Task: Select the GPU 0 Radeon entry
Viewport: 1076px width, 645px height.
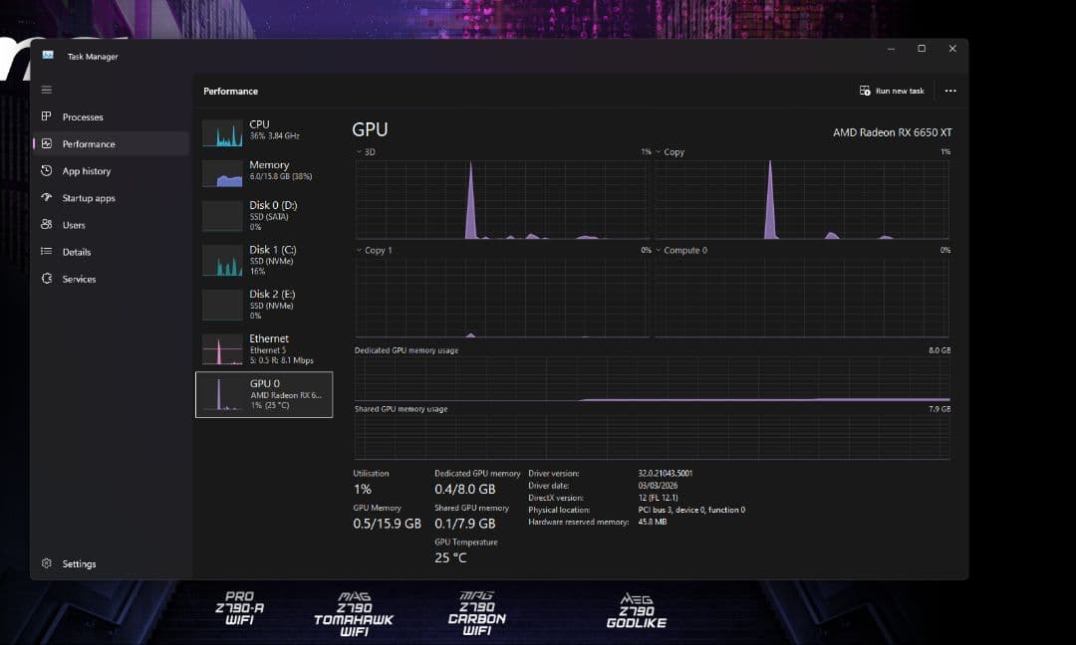Action: (x=264, y=394)
